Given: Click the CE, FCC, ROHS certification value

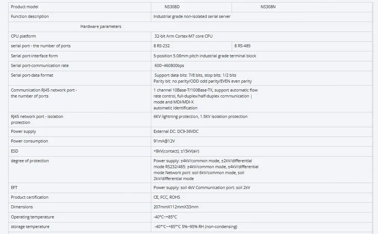Looking at the screenshot, I should [167, 197].
